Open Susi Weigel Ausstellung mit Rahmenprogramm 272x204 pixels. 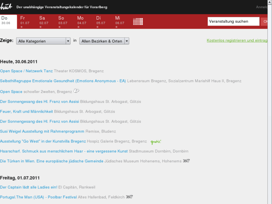click(42, 131)
